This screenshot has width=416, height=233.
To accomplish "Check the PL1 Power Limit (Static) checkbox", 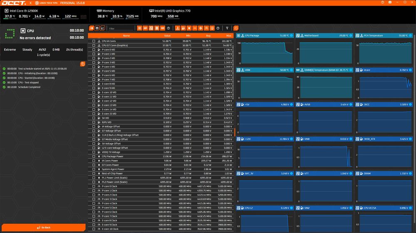I will [94, 178].
